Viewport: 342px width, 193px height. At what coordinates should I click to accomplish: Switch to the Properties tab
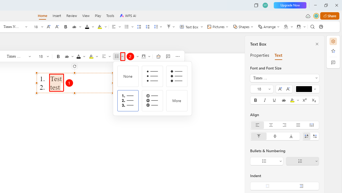coord(260,55)
